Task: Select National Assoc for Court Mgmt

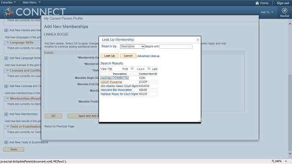Action: 120,94
